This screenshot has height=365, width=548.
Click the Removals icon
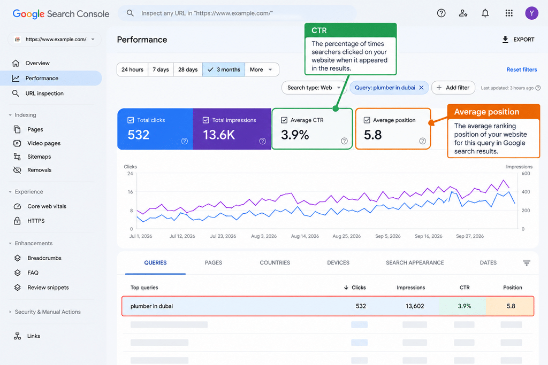(x=17, y=170)
